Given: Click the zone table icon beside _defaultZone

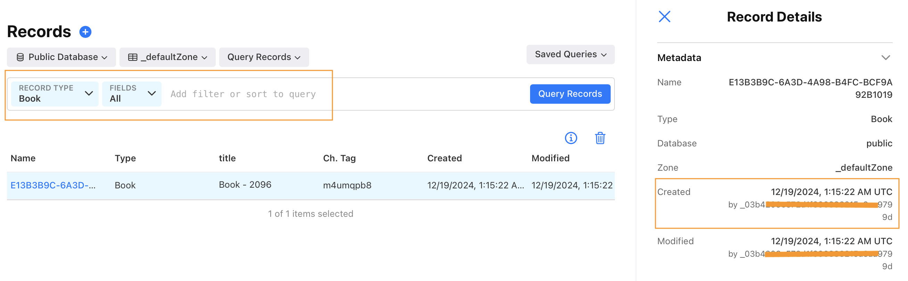Looking at the screenshot, I should click(x=133, y=57).
